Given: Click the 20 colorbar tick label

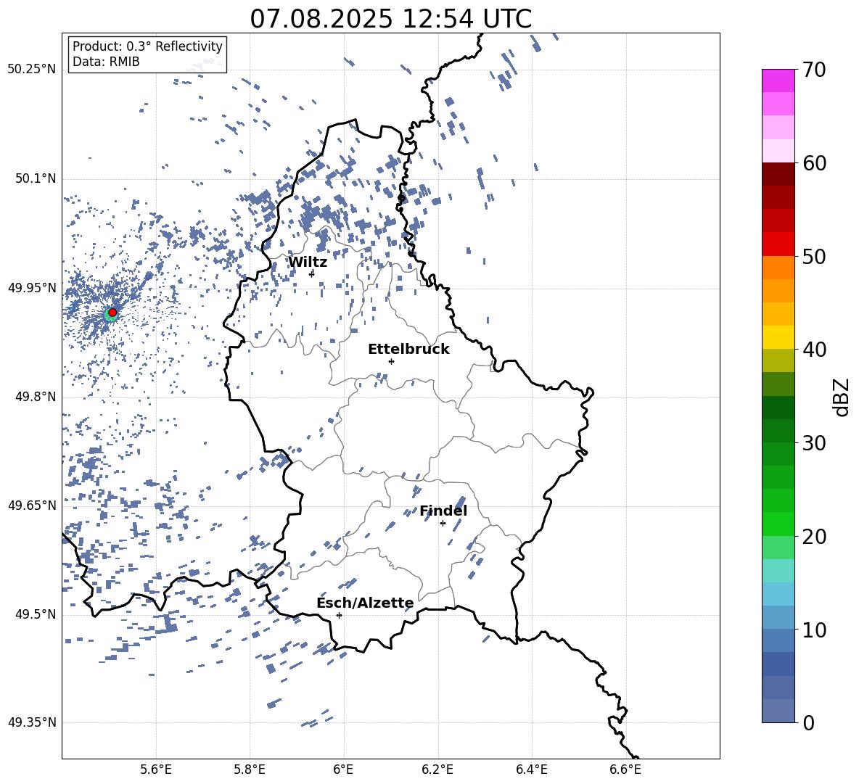Looking at the screenshot, I should [814, 537].
